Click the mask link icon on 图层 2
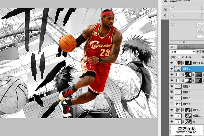Screen dimensions: 204x136 coord(183,110)
